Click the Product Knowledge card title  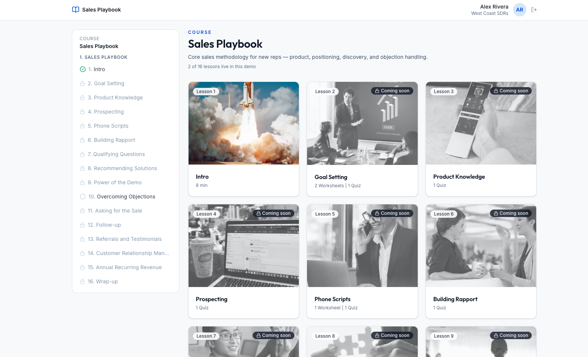point(459,177)
